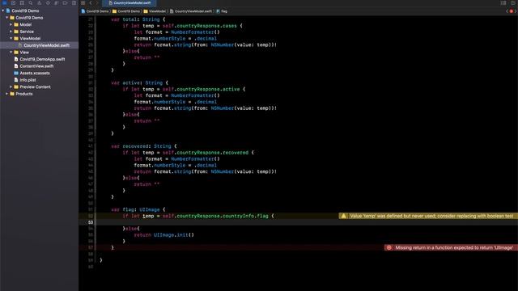Open the Report navigator icon
The height and width of the screenshot is (291, 518).
pos(74,2)
